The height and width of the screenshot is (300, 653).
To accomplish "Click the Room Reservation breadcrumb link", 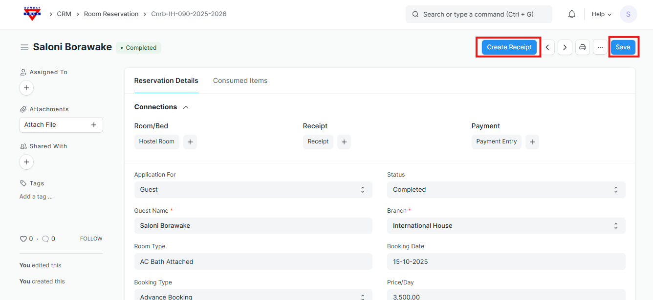I will point(111,14).
